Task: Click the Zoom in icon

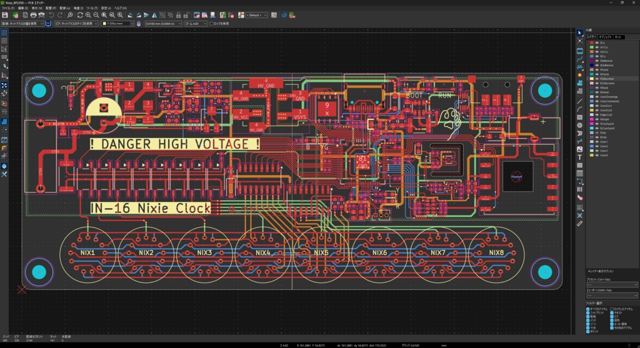Action: tap(88, 15)
